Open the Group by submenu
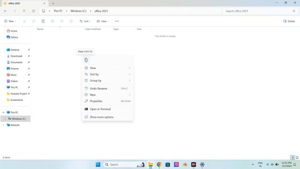The width and height of the screenshot is (300, 169). 108,81
